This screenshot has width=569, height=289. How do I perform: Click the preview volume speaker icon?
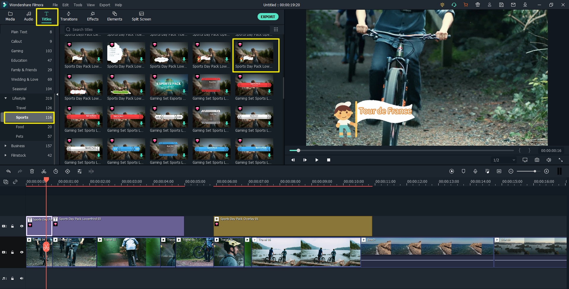click(x=549, y=160)
